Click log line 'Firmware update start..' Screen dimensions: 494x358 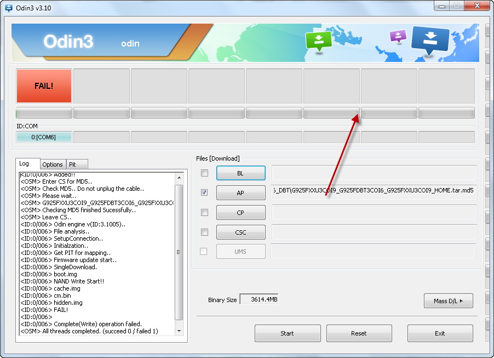coord(68,260)
